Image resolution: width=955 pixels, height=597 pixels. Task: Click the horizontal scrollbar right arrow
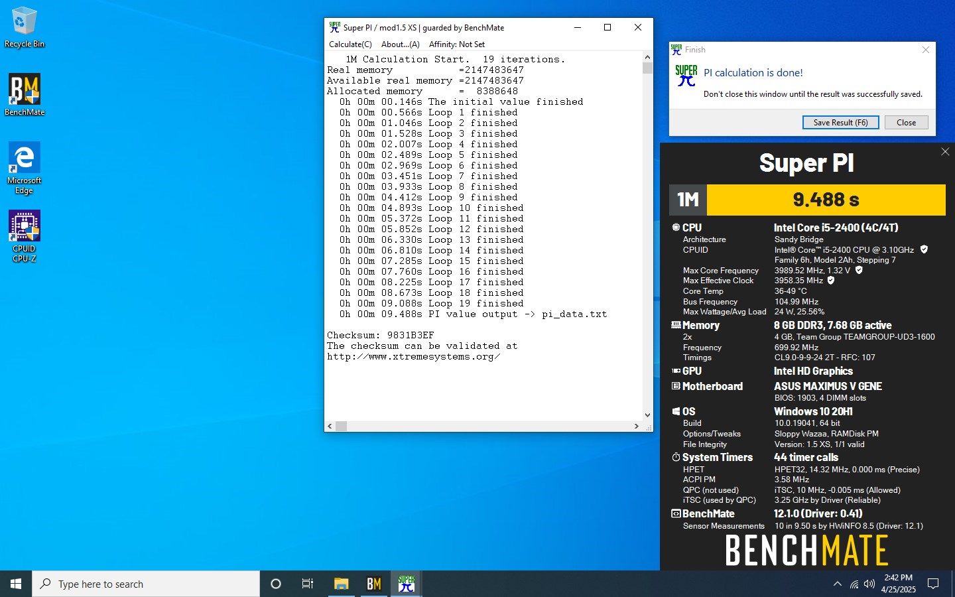pos(637,426)
